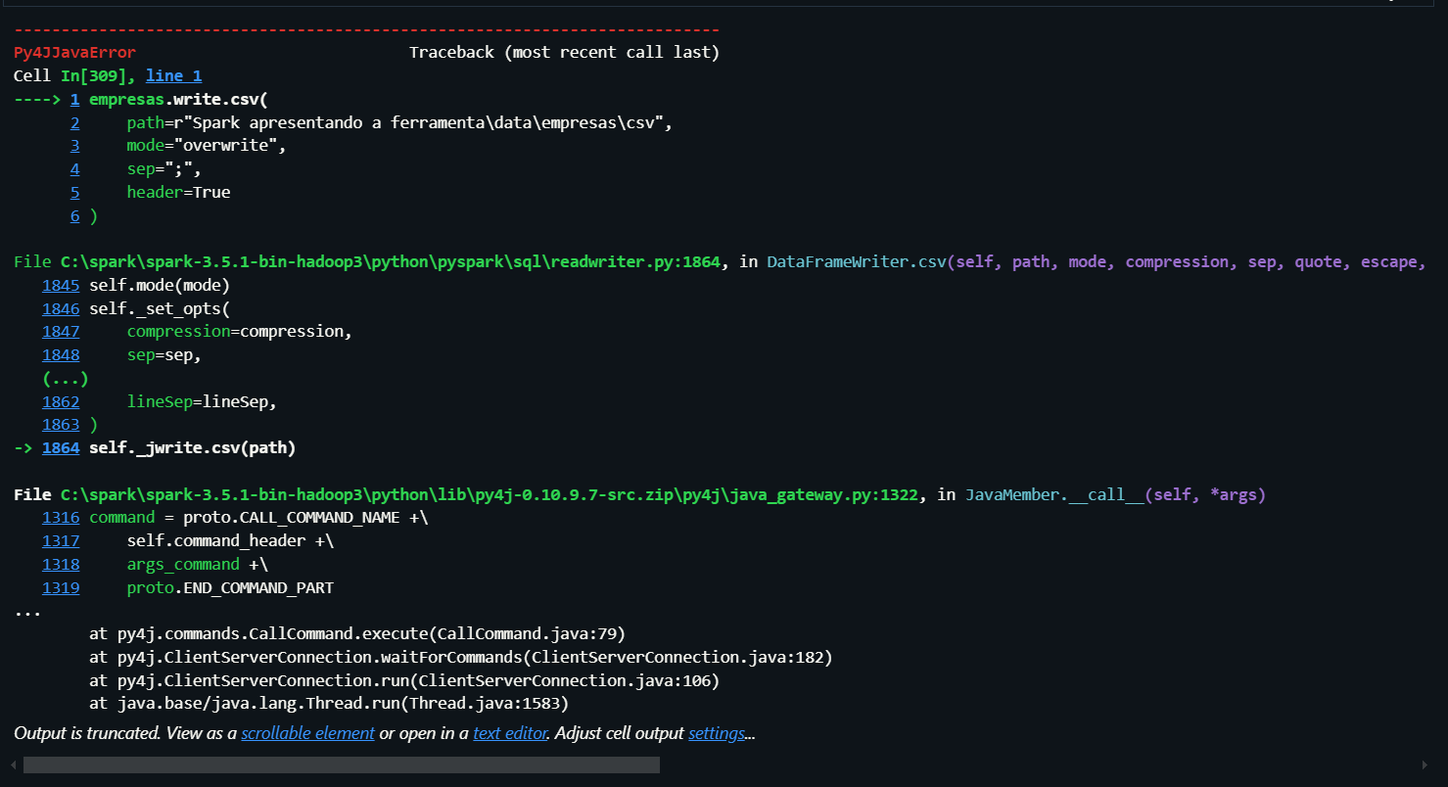1448x787 pixels.
Task: Open line 1317 link at self.command_header
Action: (x=61, y=541)
